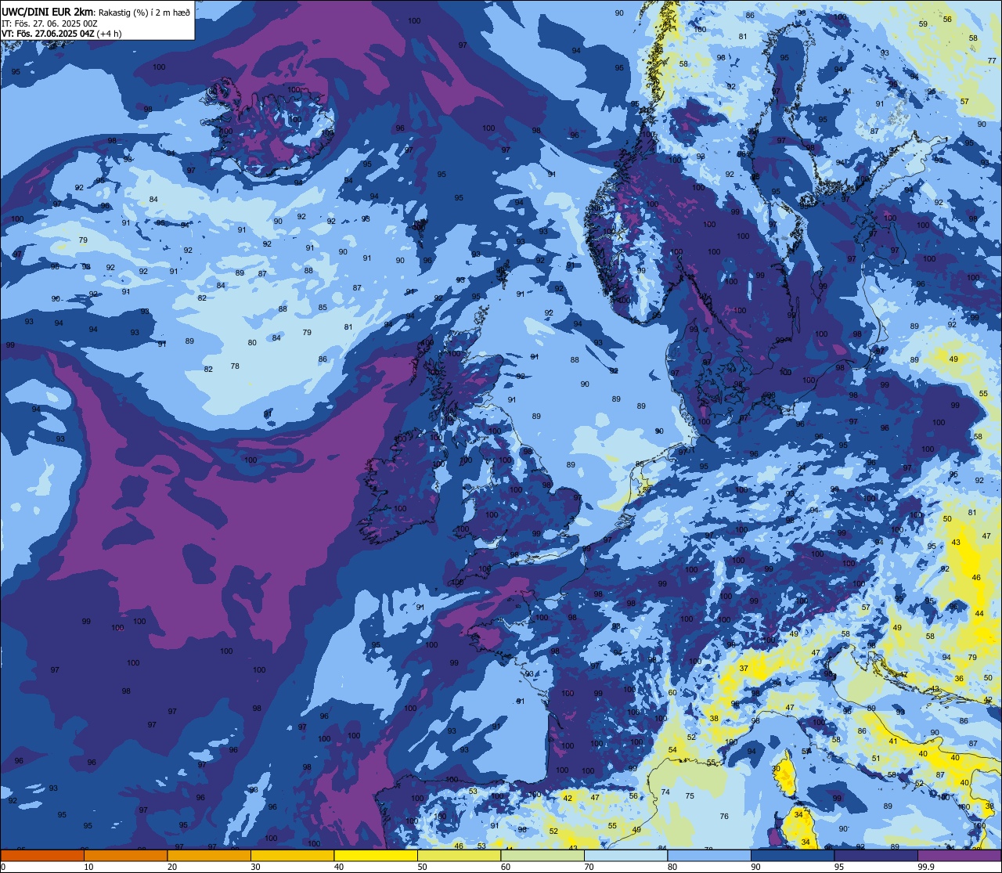Click the legend tick label "95"

(x=838, y=867)
